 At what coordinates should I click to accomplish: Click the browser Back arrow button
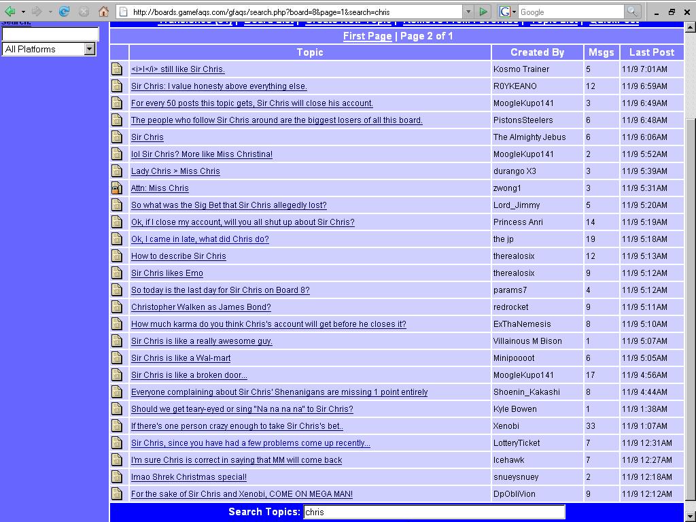[10, 12]
